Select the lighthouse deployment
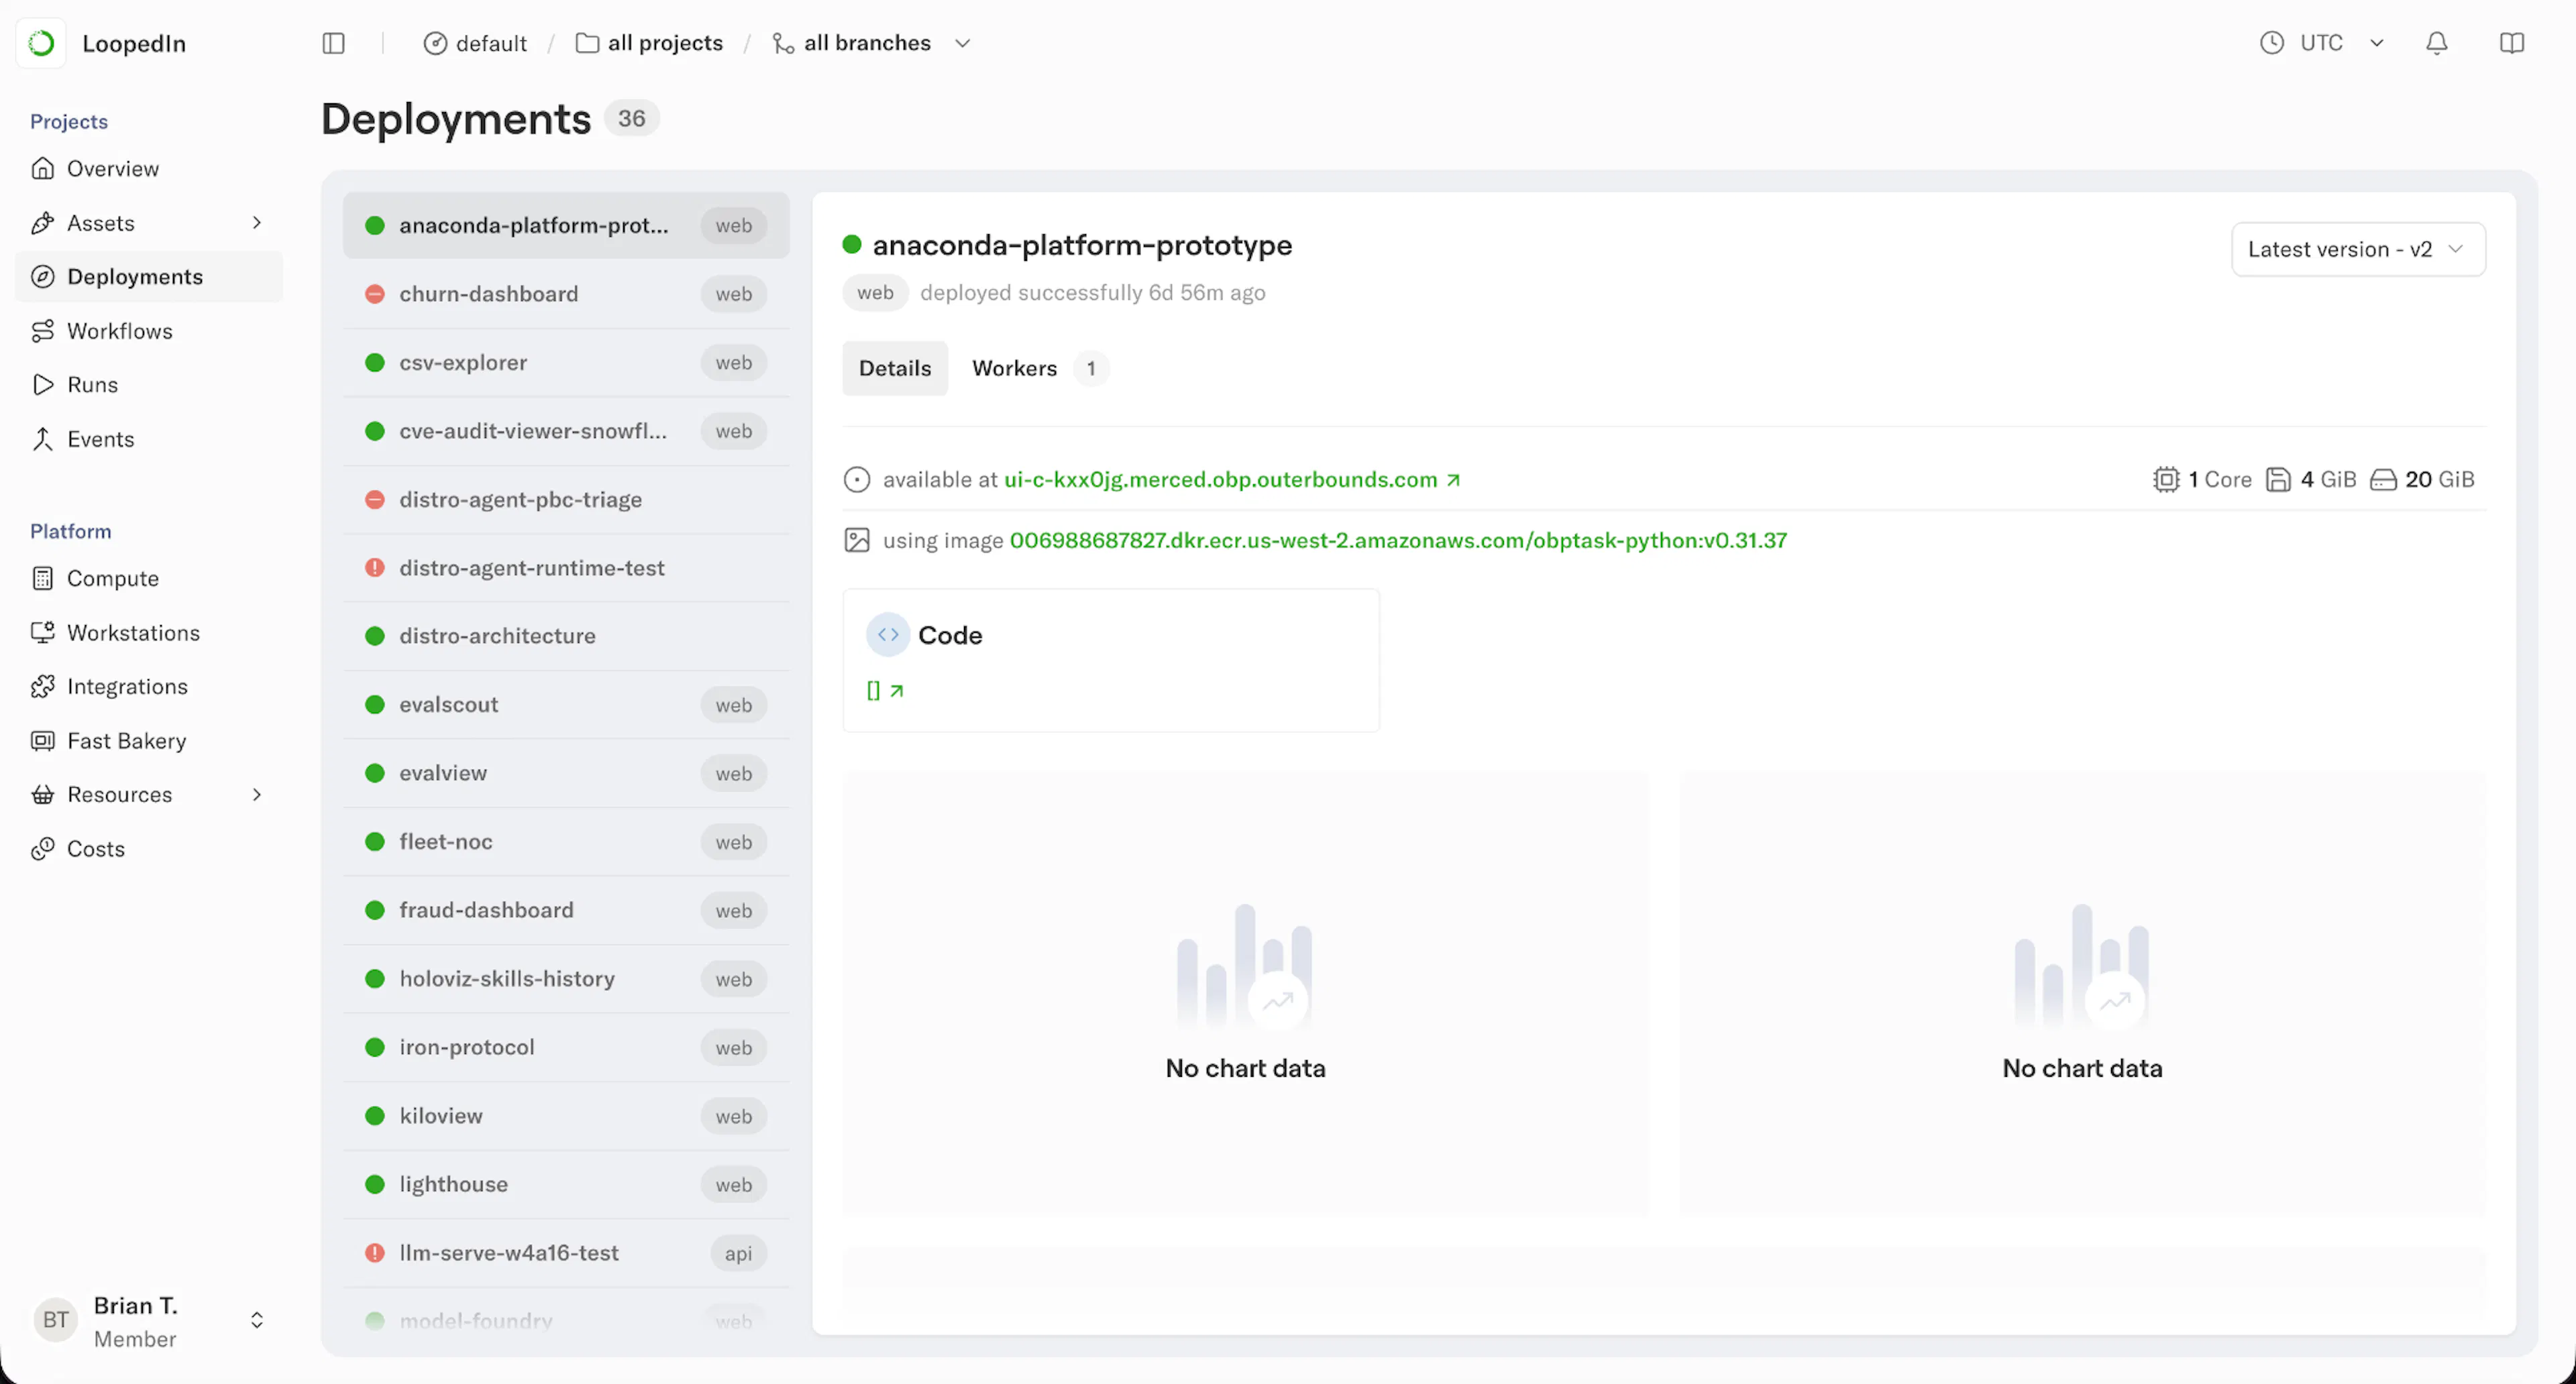The image size is (2576, 1384). click(x=566, y=1184)
